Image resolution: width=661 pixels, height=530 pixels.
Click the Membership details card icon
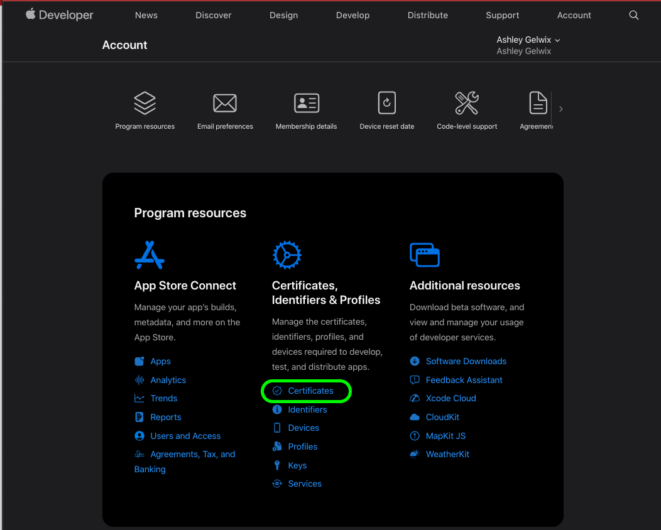[x=307, y=103]
